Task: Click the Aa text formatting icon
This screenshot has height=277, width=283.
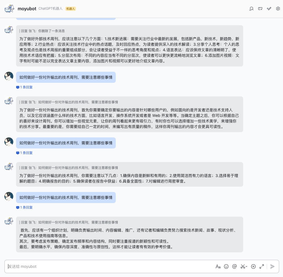Action: click(x=218, y=266)
